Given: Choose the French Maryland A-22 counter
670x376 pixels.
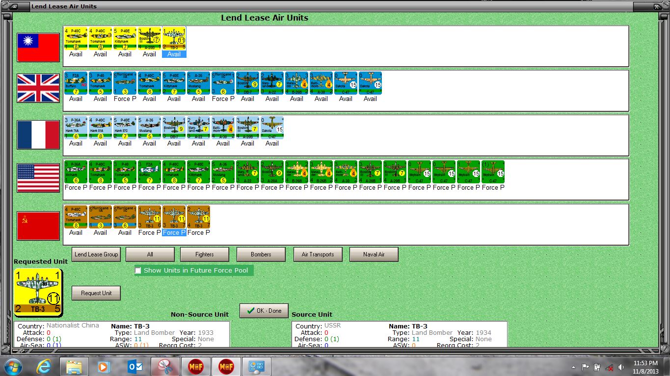Looking at the screenshot, I should 198,128.
